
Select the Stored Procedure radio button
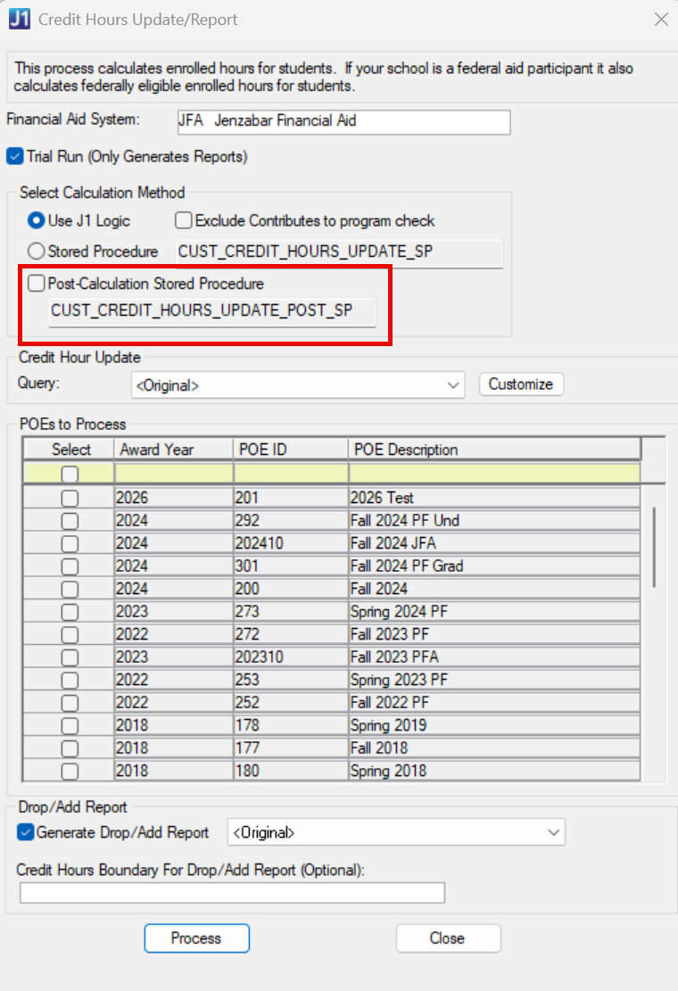point(37,252)
